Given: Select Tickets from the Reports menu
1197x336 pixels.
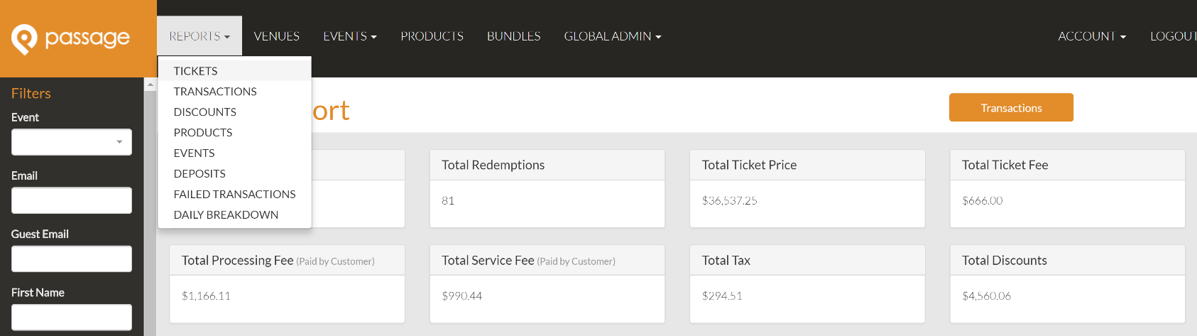Looking at the screenshot, I should pyautogui.click(x=234, y=71).
